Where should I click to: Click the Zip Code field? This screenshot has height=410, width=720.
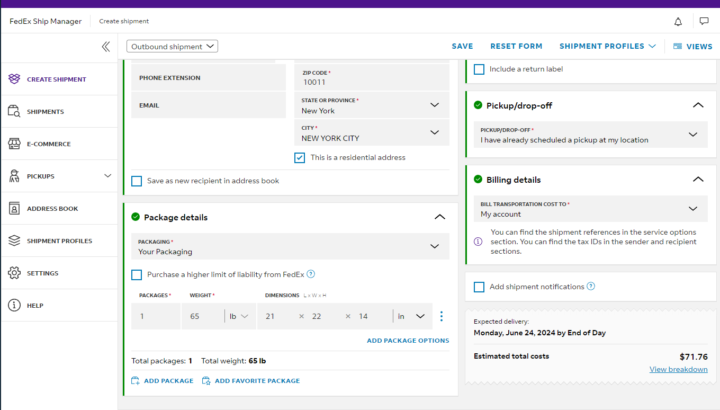372,78
